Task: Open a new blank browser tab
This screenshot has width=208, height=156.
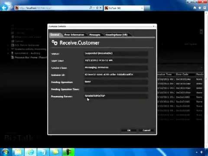Action: (x=147, y=8)
